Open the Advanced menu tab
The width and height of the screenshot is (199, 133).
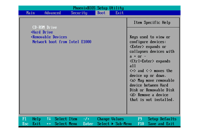click(53, 13)
